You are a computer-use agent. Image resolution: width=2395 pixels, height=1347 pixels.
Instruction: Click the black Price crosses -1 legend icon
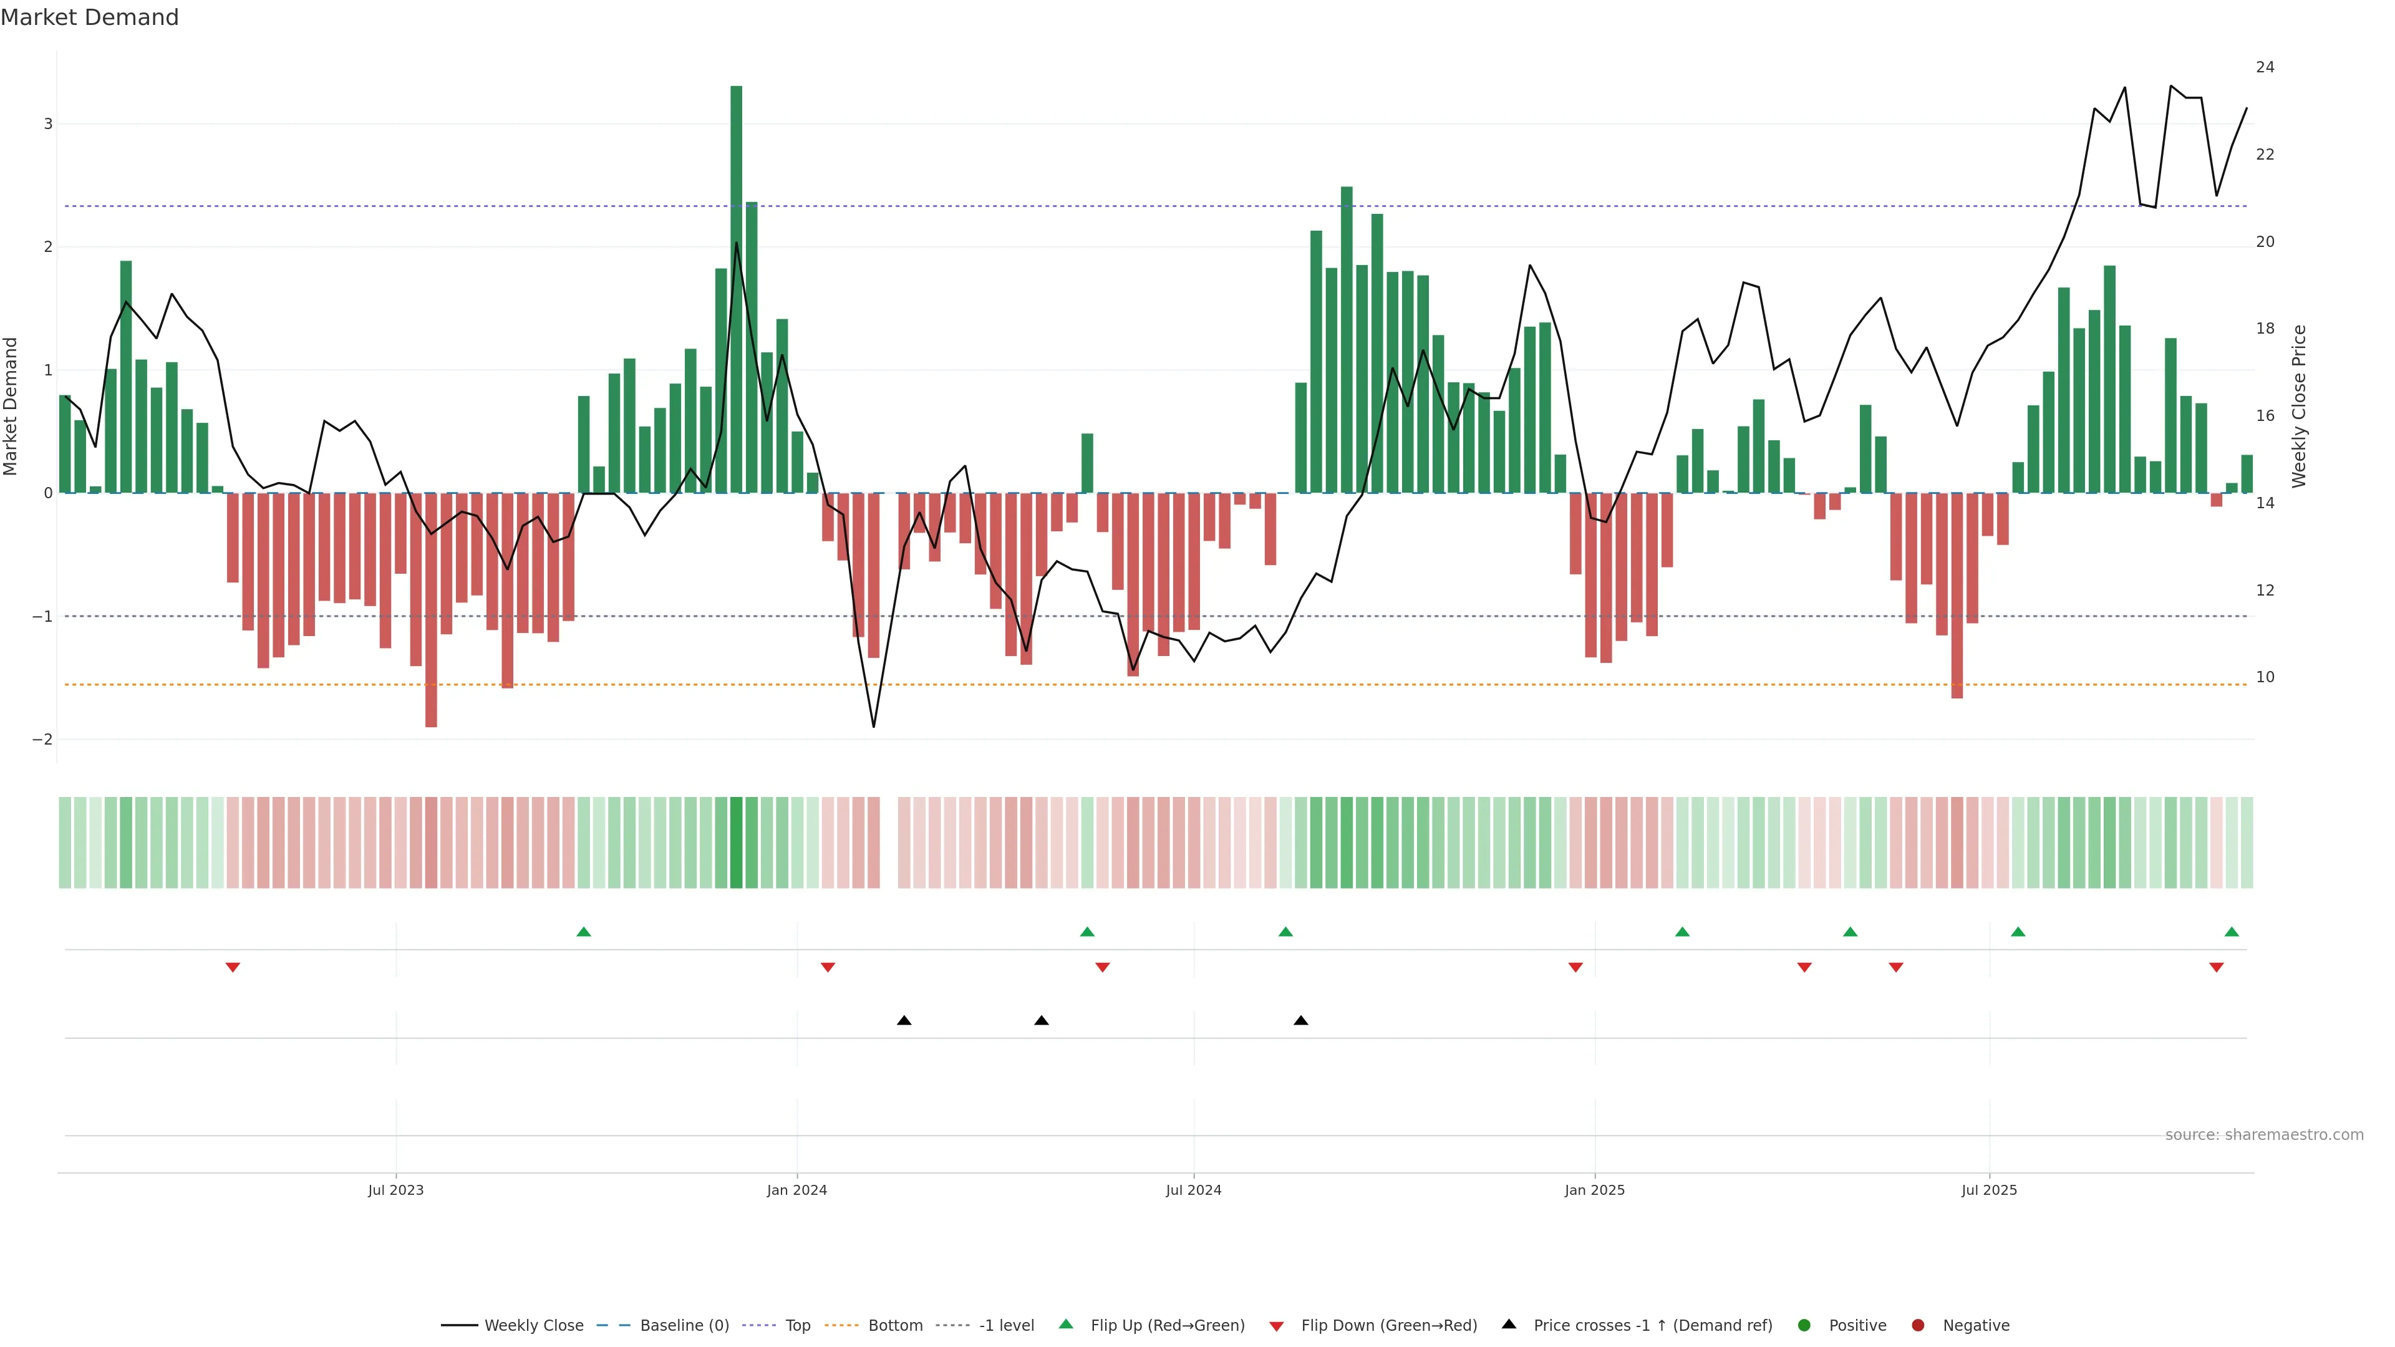[x=1509, y=1325]
